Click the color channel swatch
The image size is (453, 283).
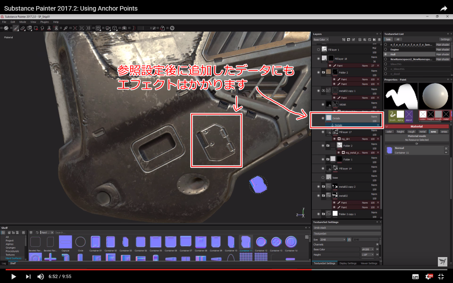point(423,114)
